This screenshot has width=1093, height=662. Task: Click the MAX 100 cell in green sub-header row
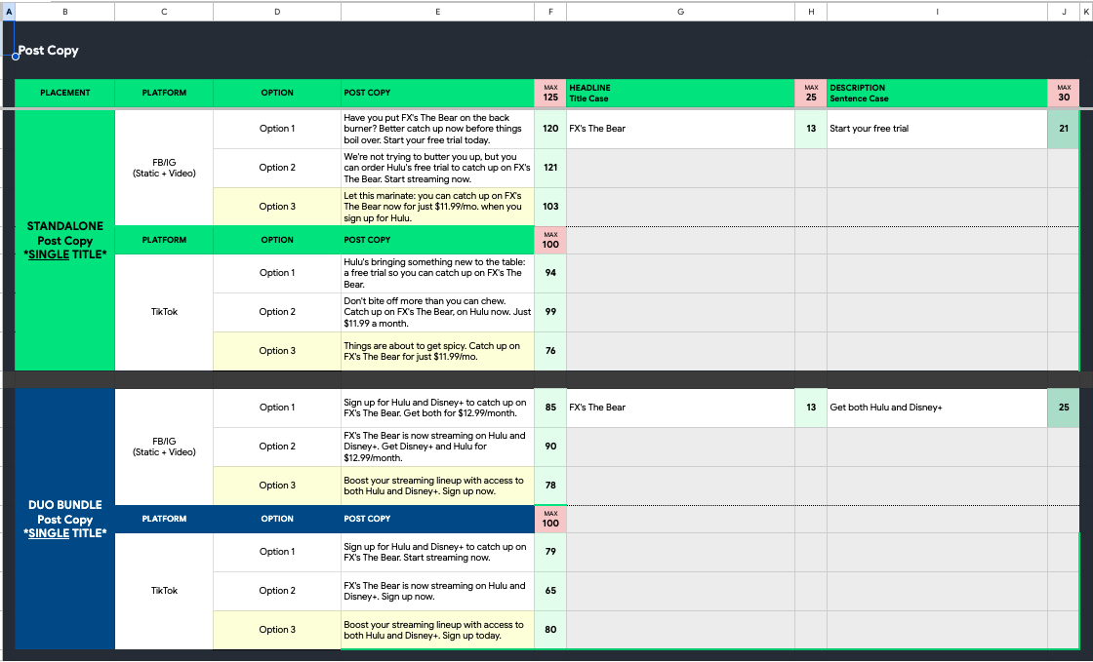pos(550,240)
